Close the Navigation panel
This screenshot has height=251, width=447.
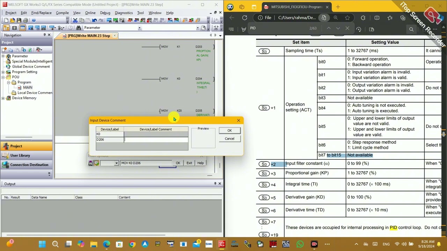click(49, 35)
